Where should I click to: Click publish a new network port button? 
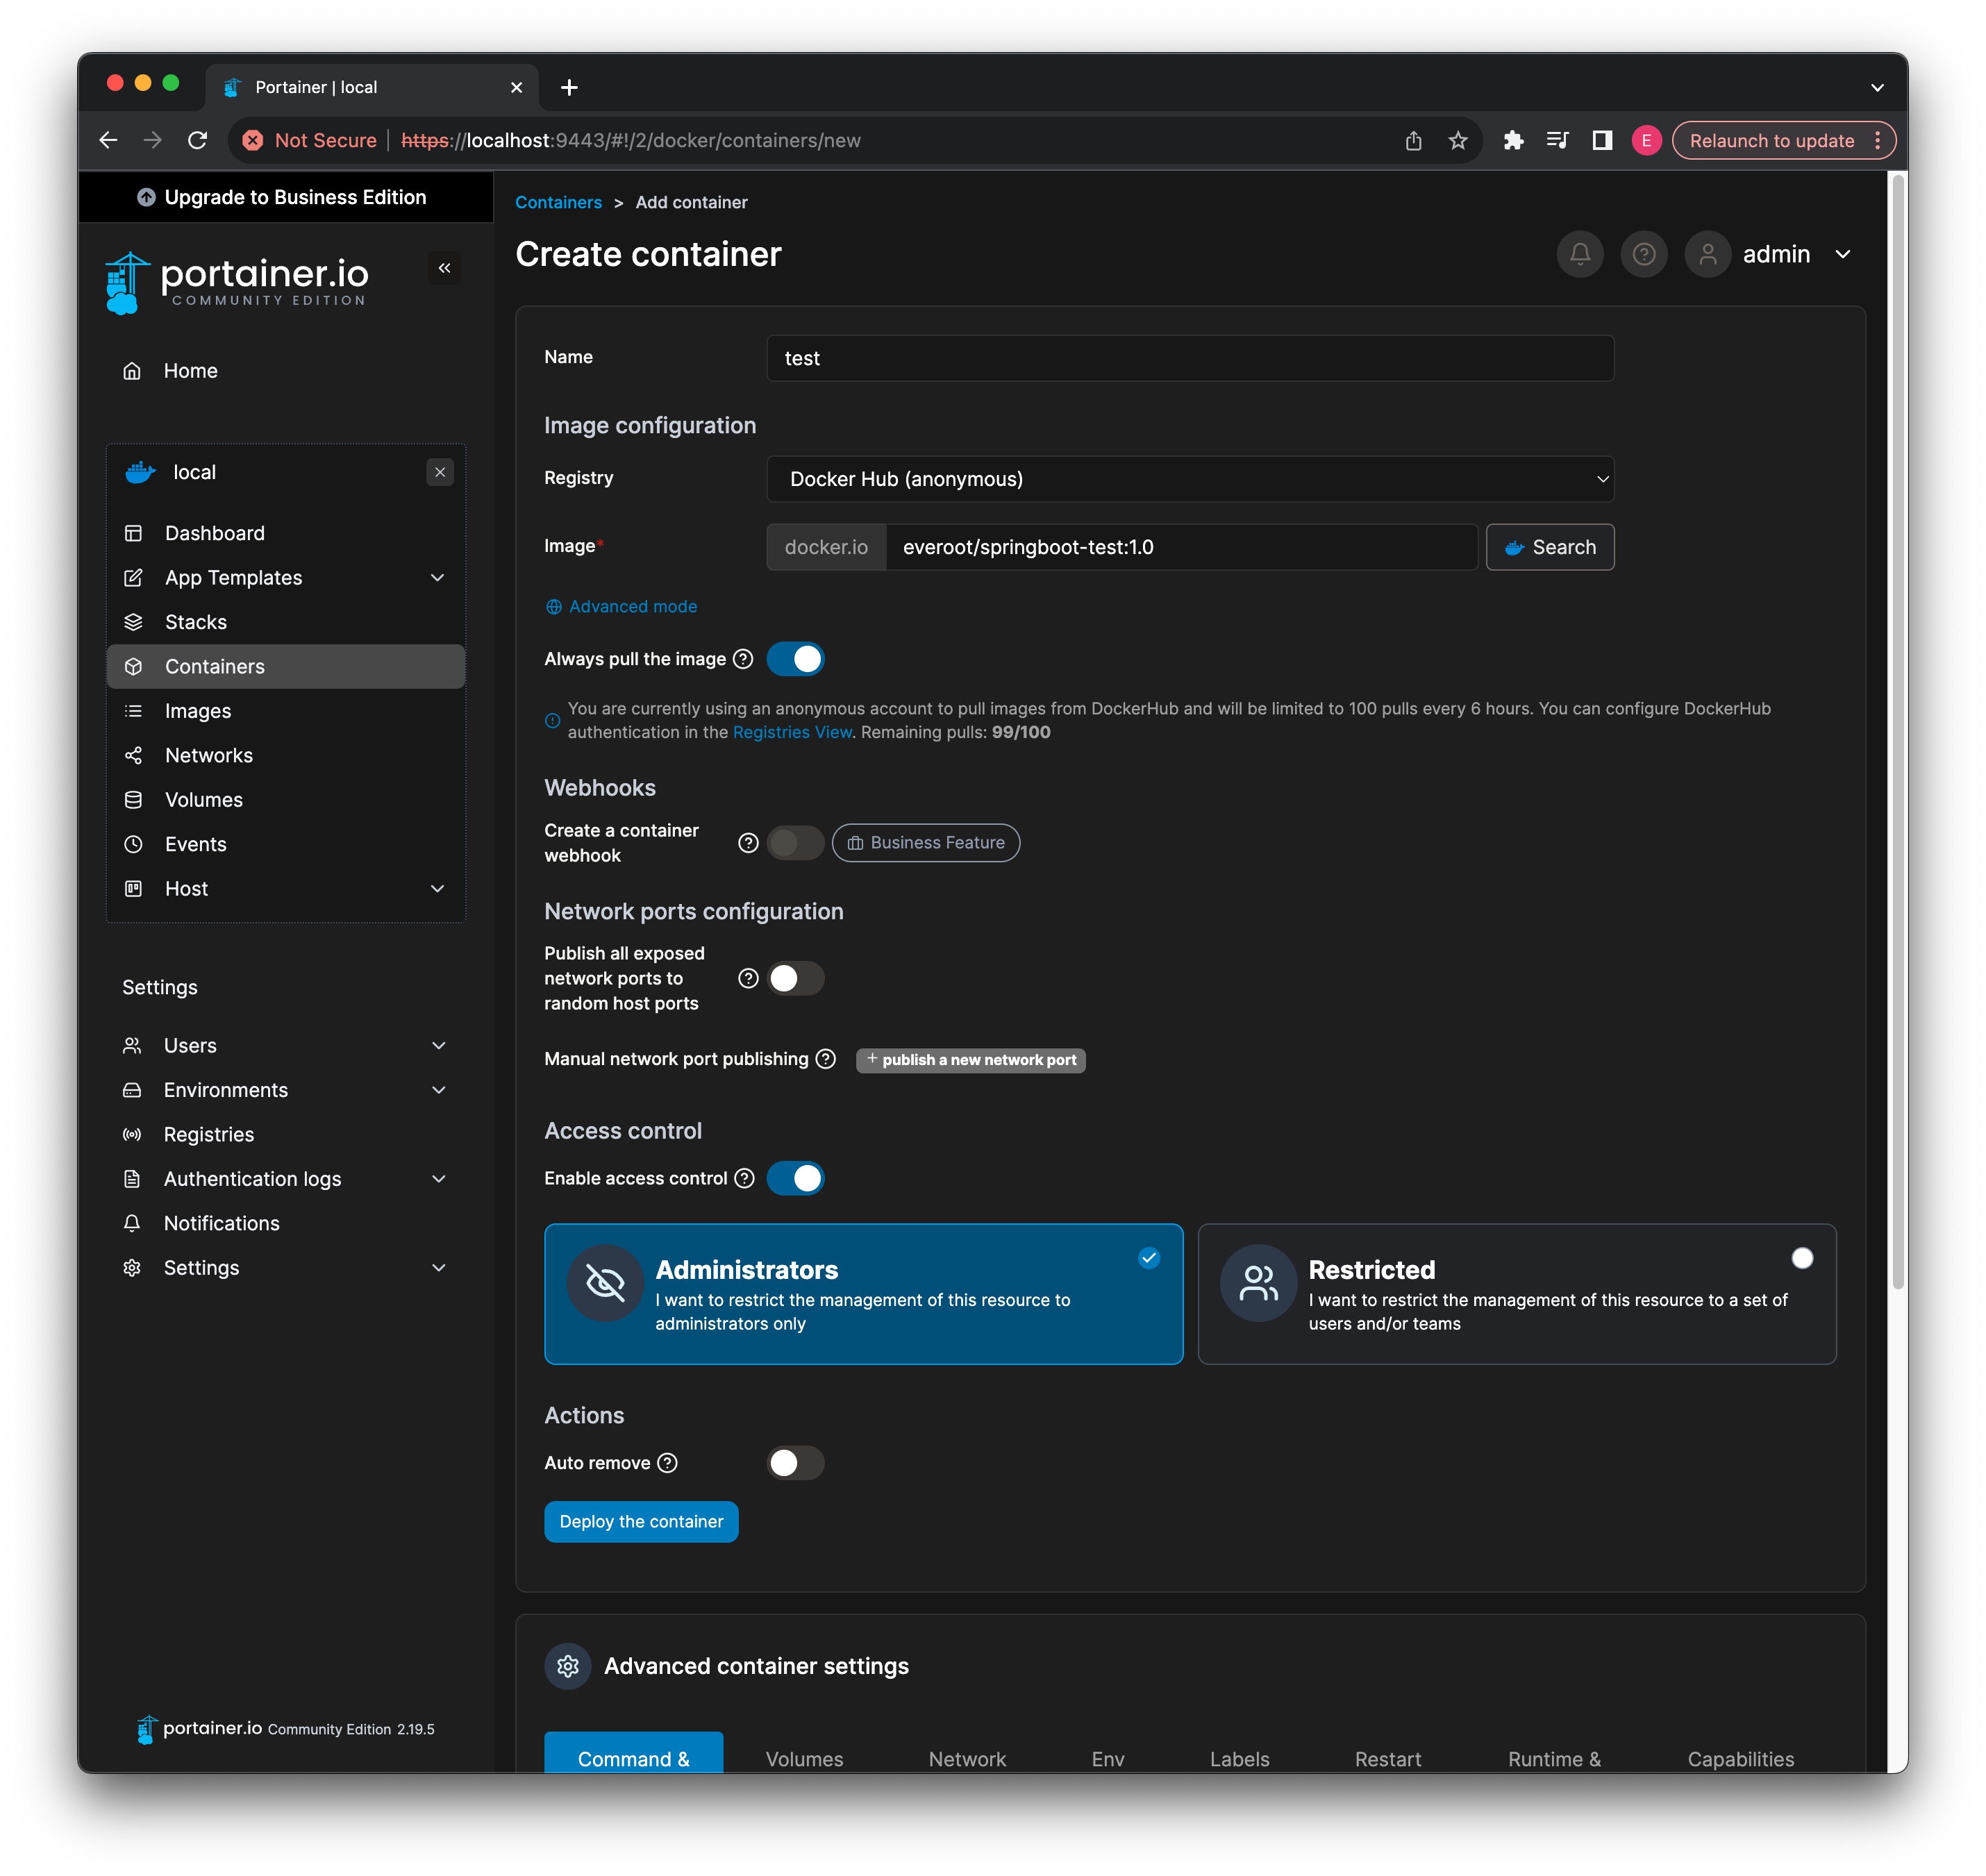(x=970, y=1060)
